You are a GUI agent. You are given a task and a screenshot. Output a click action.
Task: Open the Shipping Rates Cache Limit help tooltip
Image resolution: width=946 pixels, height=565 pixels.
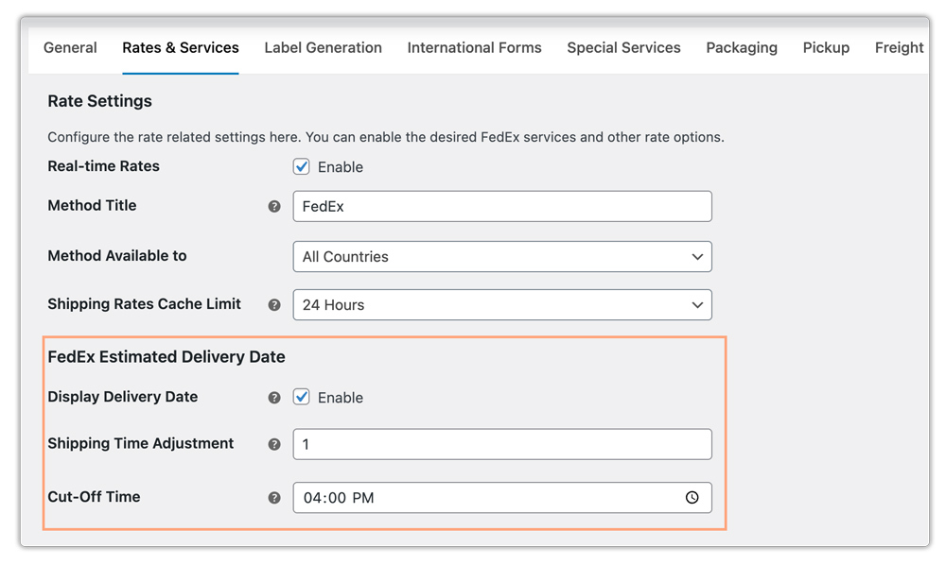point(274,304)
